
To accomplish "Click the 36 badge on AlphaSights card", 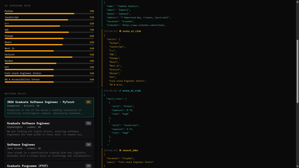I will point(88,123).
